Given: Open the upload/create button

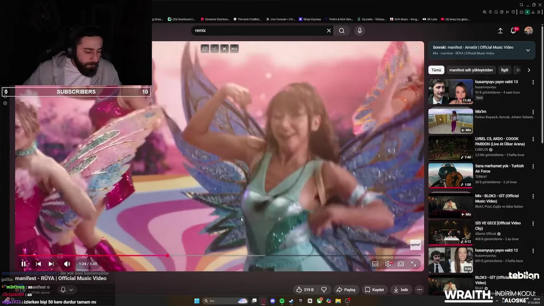Looking at the screenshot, I should pyautogui.click(x=500, y=31).
